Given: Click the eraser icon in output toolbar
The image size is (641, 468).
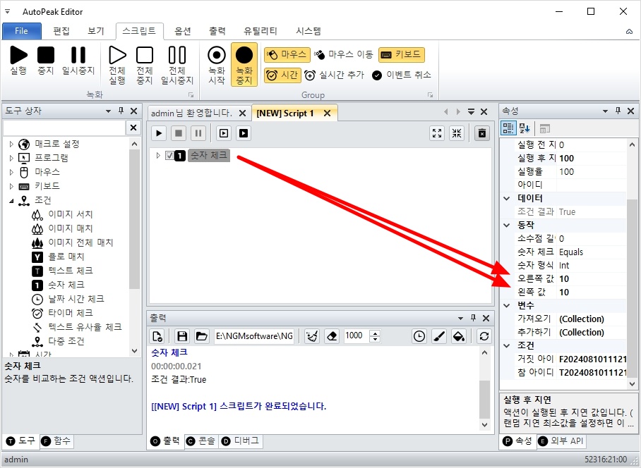Looking at the screenshot, I should tap(332, 336).
